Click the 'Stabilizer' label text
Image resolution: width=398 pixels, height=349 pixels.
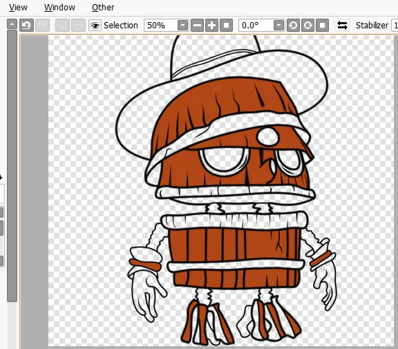pos(372,26)
